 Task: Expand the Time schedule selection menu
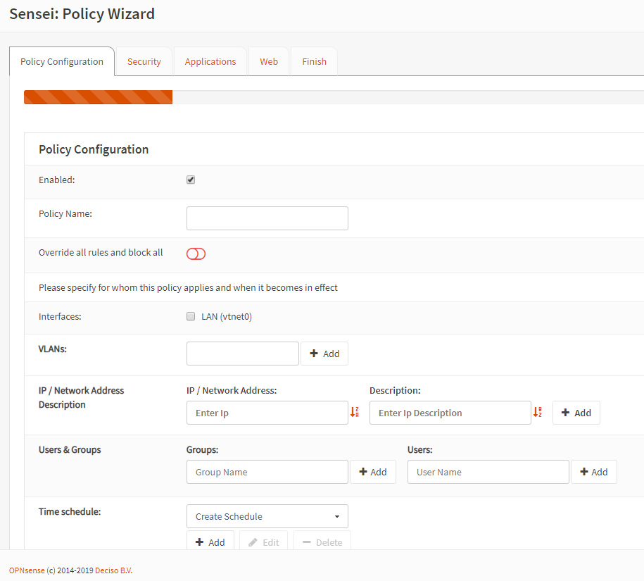tap(267, 516)
